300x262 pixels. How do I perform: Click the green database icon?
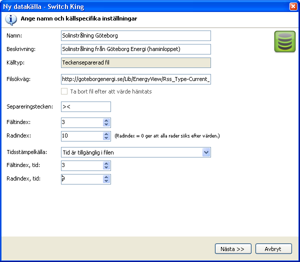(x=284, y=41)
